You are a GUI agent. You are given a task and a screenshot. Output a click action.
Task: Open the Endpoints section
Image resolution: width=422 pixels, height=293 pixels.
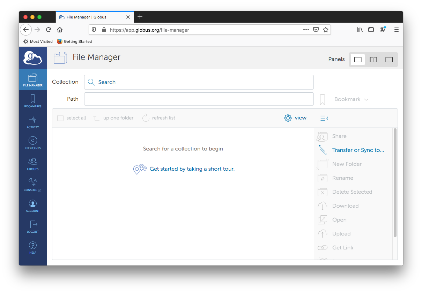click(33, 142)
